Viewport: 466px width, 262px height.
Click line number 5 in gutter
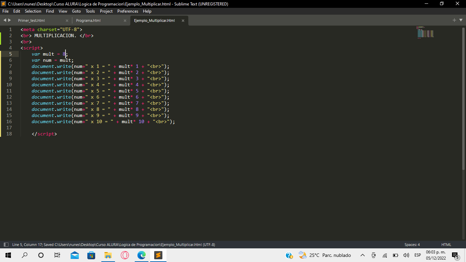point(10,54)
